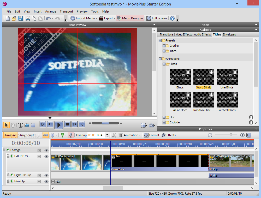
Task: Split clip with scissors icon on timeline bar
Action: pyautogui.click(x=114, y=135)
